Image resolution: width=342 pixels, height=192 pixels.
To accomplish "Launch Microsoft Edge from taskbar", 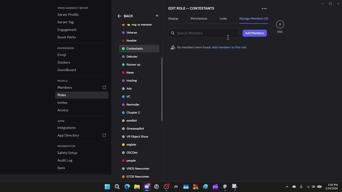I will point(127,187).
